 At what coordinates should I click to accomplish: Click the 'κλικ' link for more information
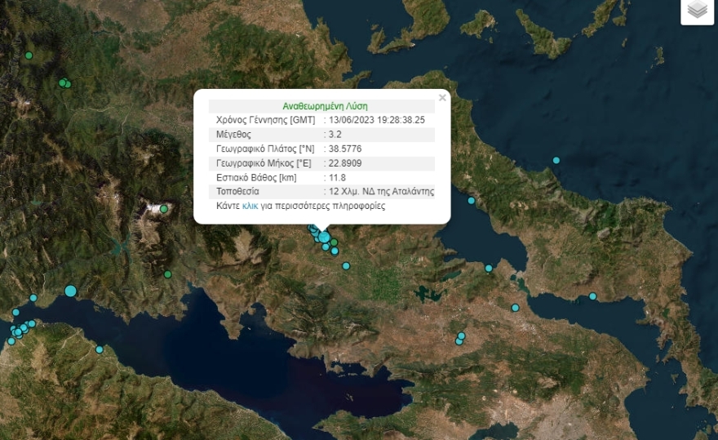tap(250, 207)
